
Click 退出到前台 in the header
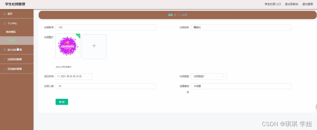291,4
